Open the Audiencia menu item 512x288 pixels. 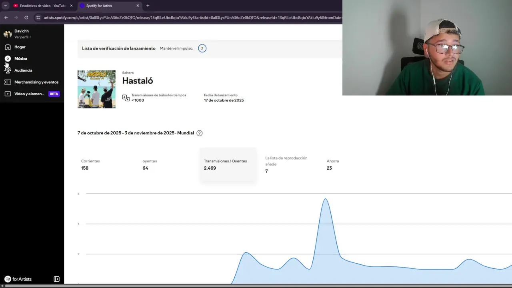23,70
